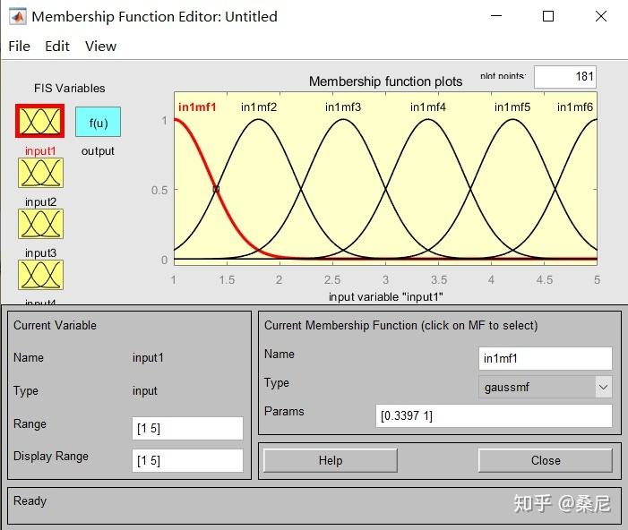Click the 'Membership function plots' title

[386, 81]
